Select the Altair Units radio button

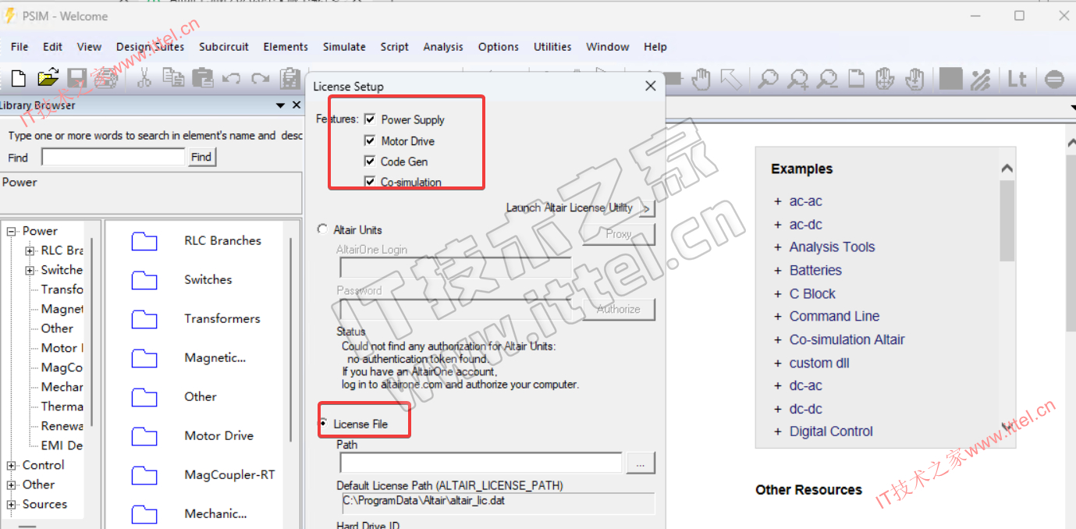coord(322,229)
